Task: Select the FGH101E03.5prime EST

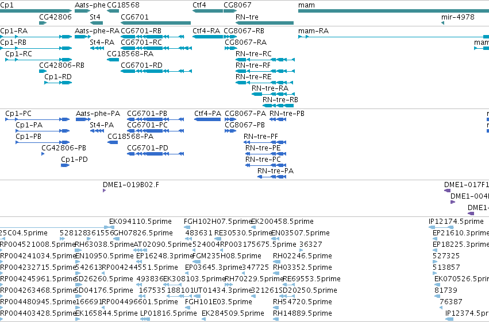Action: (x=187, y=308)
